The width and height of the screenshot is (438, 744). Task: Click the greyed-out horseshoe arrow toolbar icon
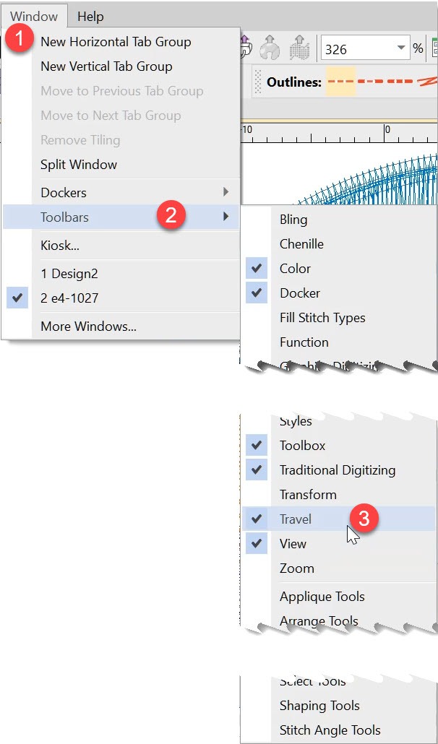[x=270, y=48]
